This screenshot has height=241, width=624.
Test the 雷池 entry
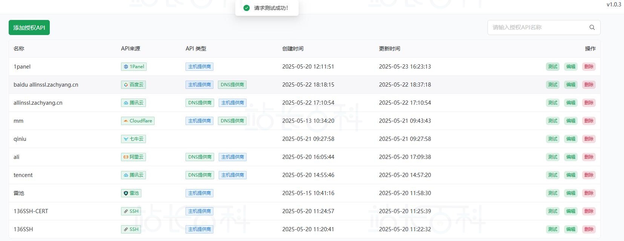[553, 193]
